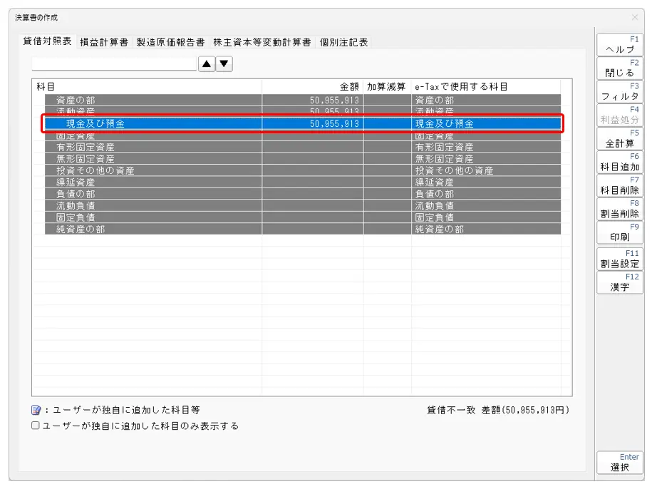Click the 貸借不一致 差額 status text
Viewport: 652px width, 489px height.
coord(498,411)
